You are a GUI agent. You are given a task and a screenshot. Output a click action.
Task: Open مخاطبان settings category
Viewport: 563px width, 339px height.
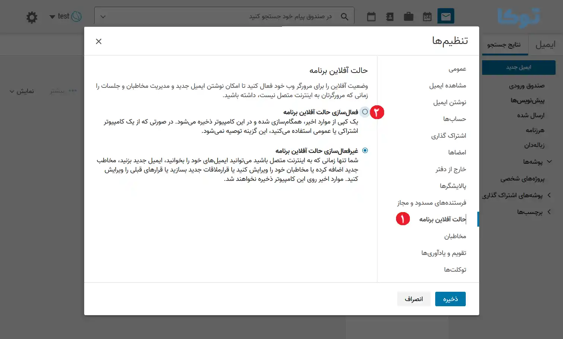point(455,236)
